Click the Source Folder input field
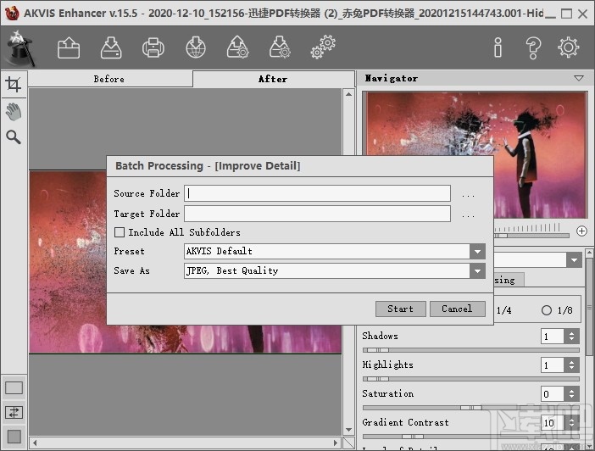The height and width of the screenshot is (451, 595). (x=317, y=193)
